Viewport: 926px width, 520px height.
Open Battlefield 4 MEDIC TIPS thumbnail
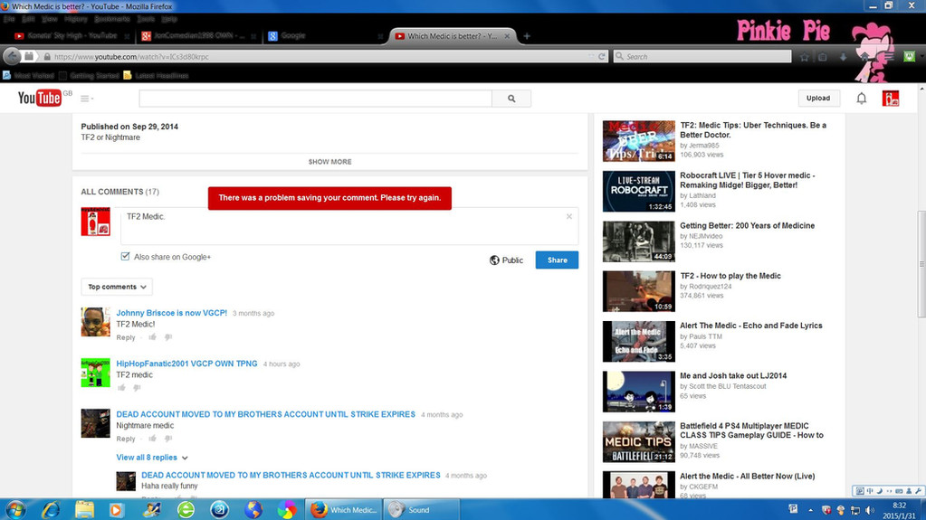pyautogui.click(x=638, y=441)
